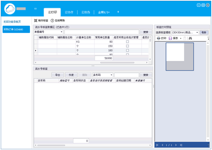Open the 条形码 filter dropdown
This screenshot has height=150, width=212.
[111, 75]
